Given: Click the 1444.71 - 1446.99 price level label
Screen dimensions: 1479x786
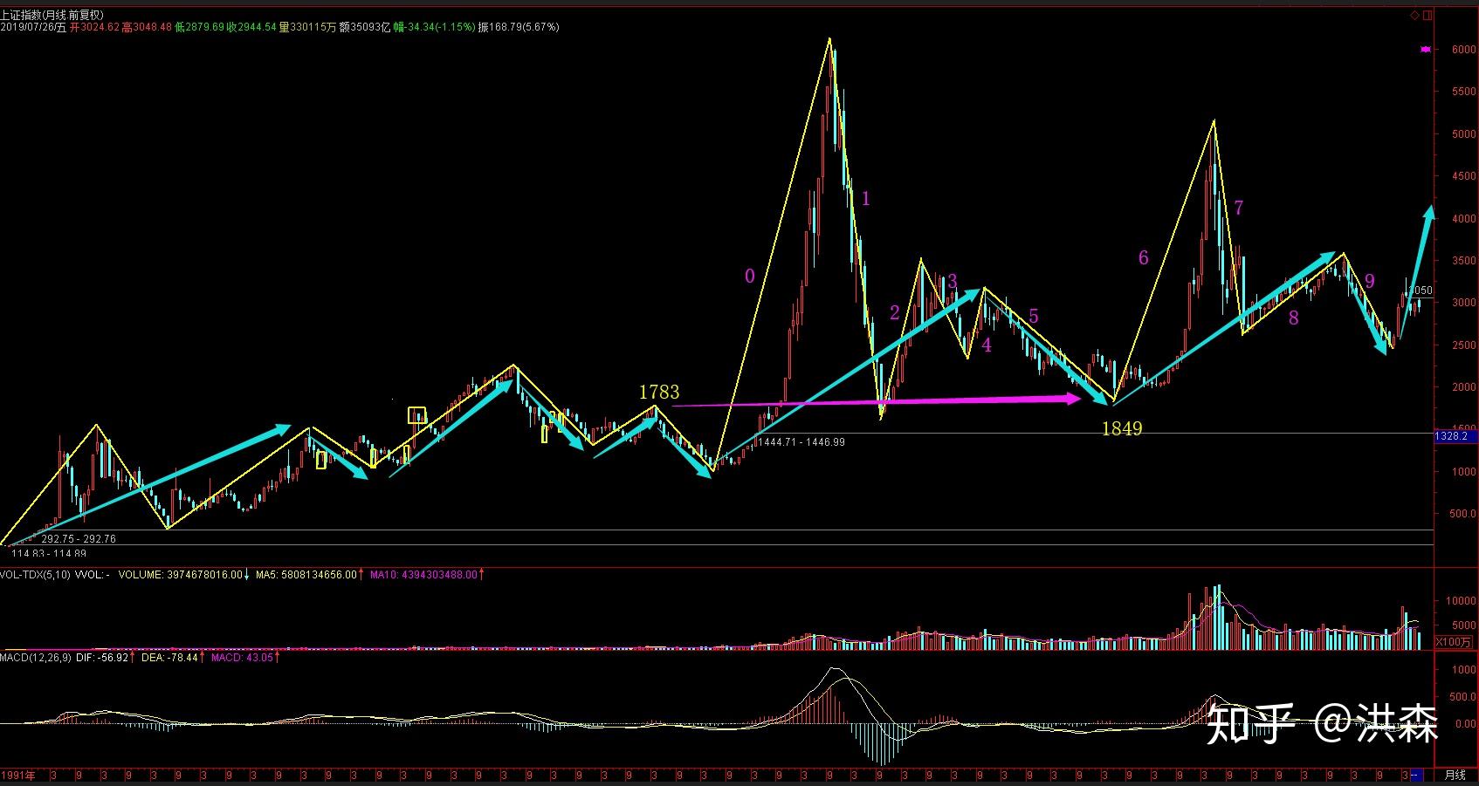Looking at the screenshot, I should [801, 442].
